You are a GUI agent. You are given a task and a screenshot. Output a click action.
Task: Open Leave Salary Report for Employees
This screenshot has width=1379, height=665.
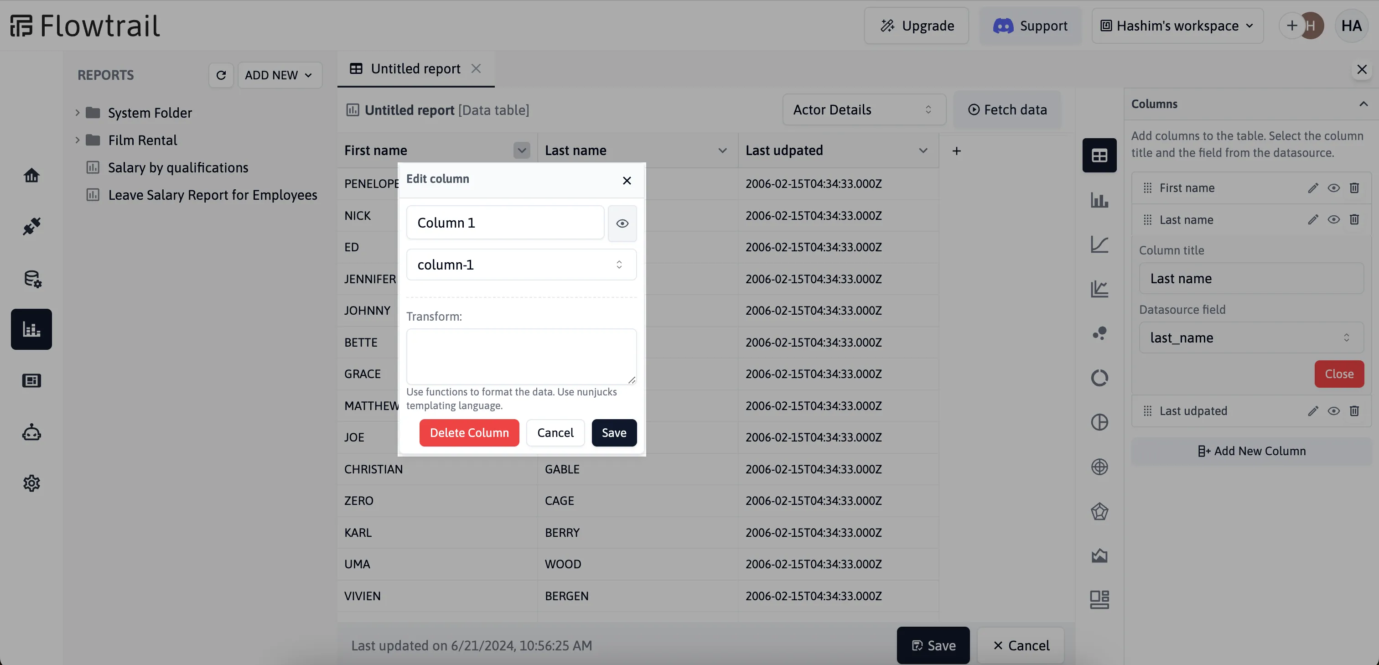(x=212, y=194)
